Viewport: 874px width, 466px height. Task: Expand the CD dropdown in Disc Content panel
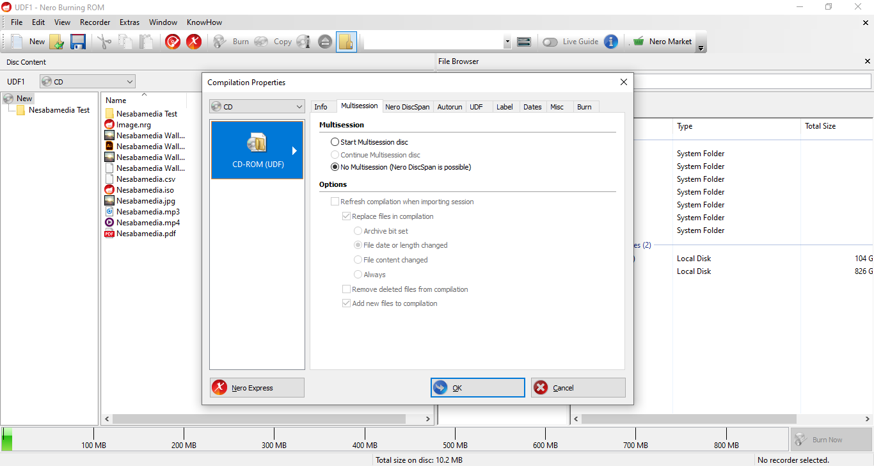pyautogui.click(x=88, y=82)
